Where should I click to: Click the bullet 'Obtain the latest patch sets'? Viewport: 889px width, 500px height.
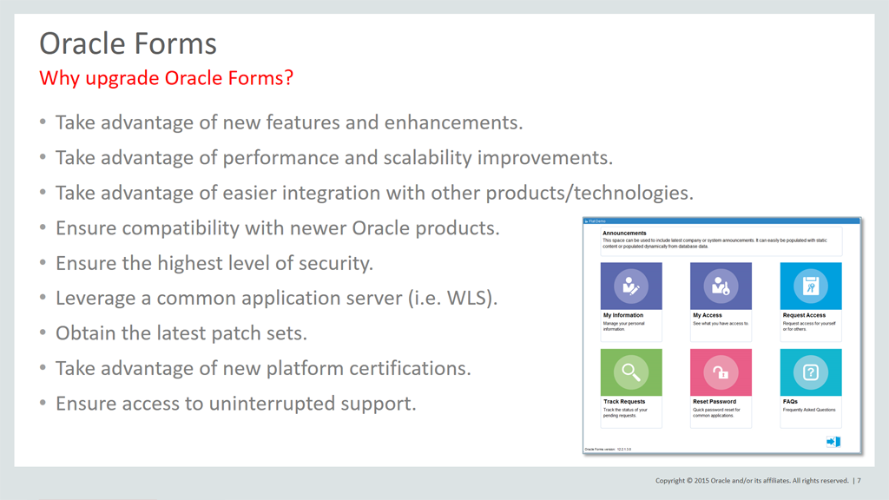pyautogui.click(x=181, y=333)
